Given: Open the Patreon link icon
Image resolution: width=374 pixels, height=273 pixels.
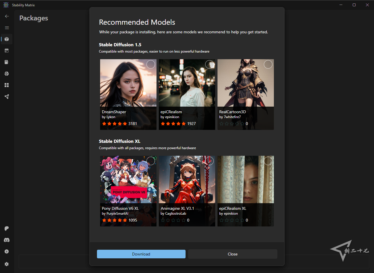Looking at the screenshot, I should point(7,228).
